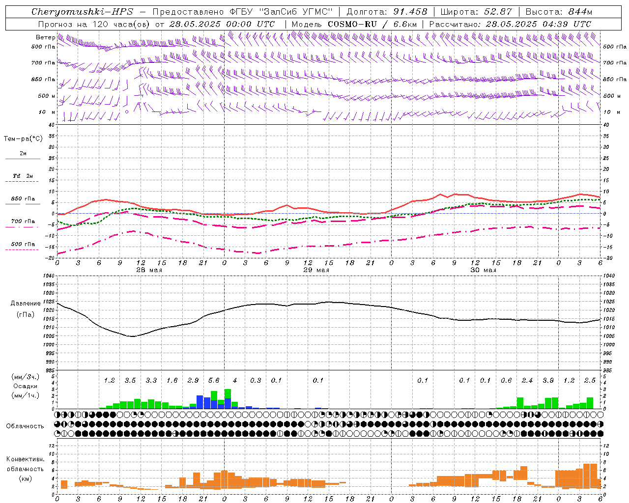Click the peak precipitation value '5.6'
The height and width of the screenshot is (503, 629).
tap(214, 381)
